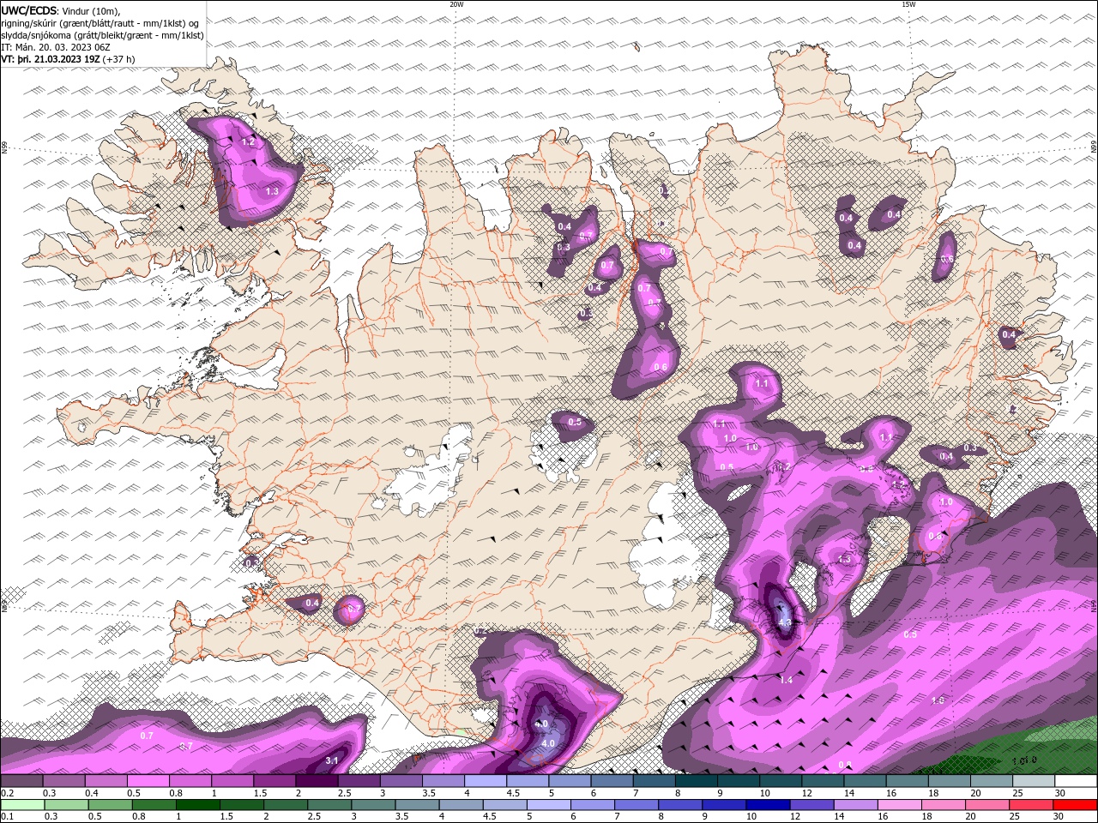Pick lower legend swatch between 0.1 and 0.3

[22, 805]
